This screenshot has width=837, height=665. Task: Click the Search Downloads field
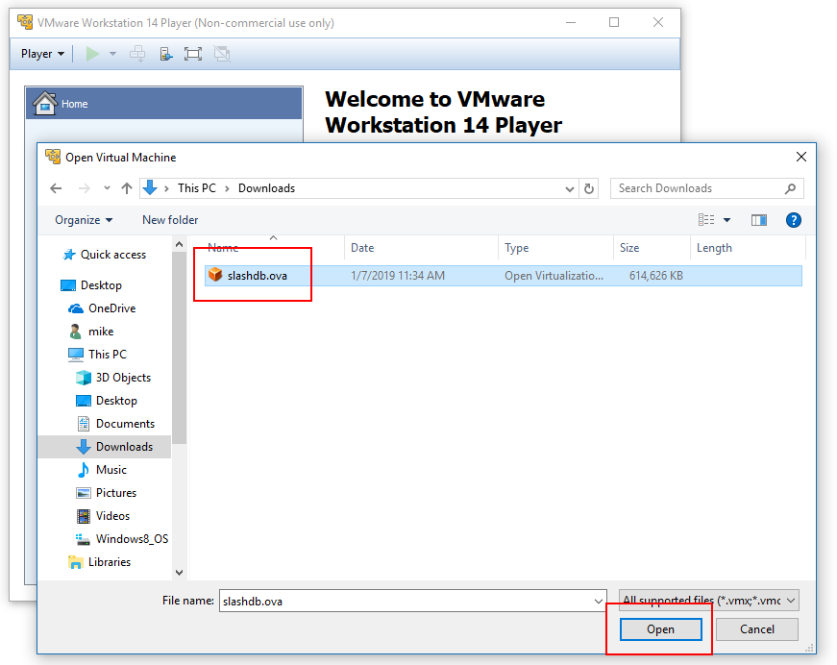(699, 188)
